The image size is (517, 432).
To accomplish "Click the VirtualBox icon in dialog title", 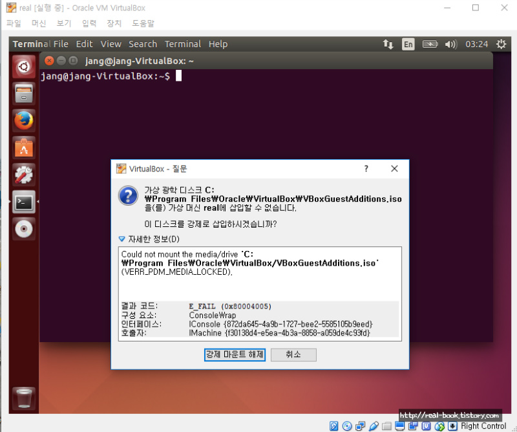I will [x=121, y=169].
